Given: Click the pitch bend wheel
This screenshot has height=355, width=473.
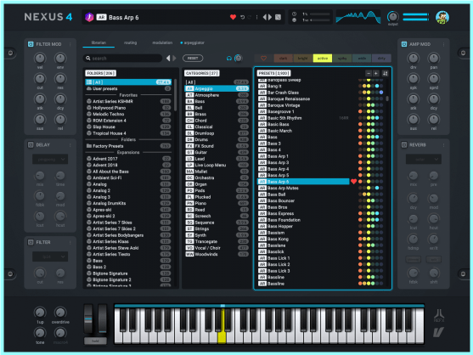Looking at the screenshot, I should point(88,318).
